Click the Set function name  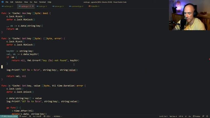click(x=24, y=86)
